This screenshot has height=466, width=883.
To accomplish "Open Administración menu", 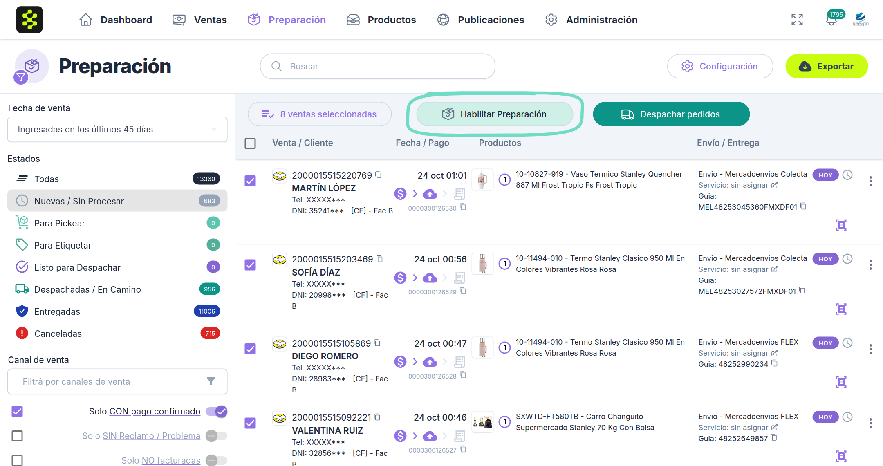I will [x=591, y=20].
